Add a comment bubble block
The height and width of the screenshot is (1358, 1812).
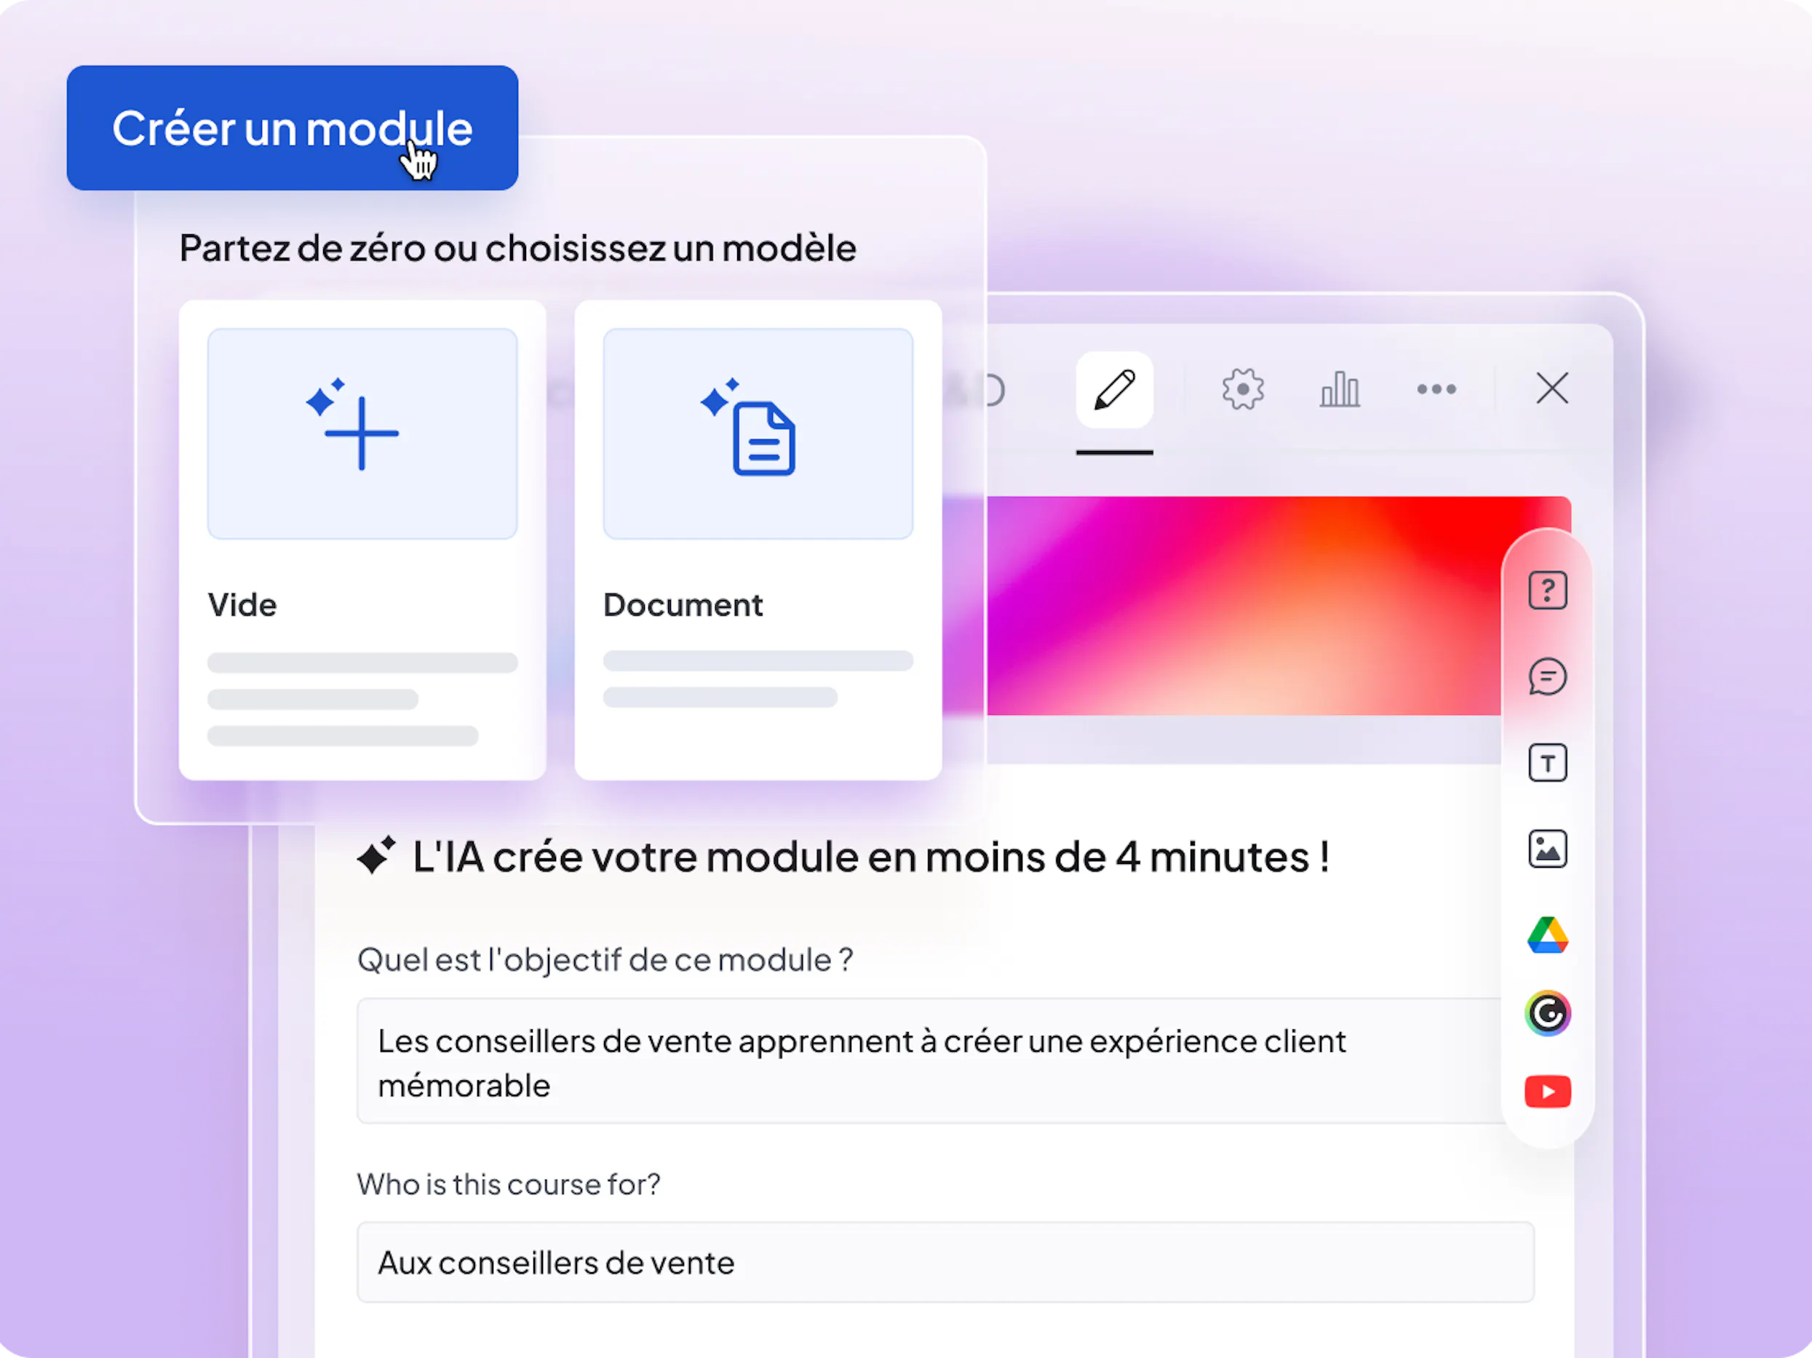(x=1546, y=677)
